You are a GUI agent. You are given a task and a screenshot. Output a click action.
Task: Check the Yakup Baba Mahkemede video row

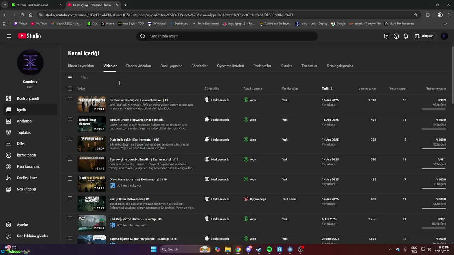click(70, 198)
